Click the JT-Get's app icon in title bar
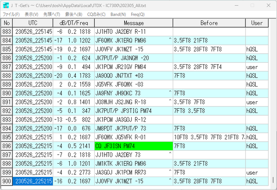The width and height of the screenshot is (277, 190). [6, 6]
